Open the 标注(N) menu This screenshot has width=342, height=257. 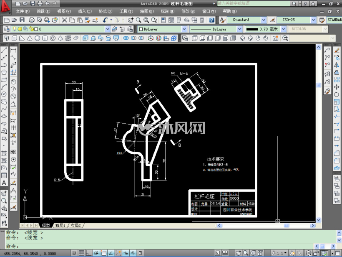coord(168,11)
